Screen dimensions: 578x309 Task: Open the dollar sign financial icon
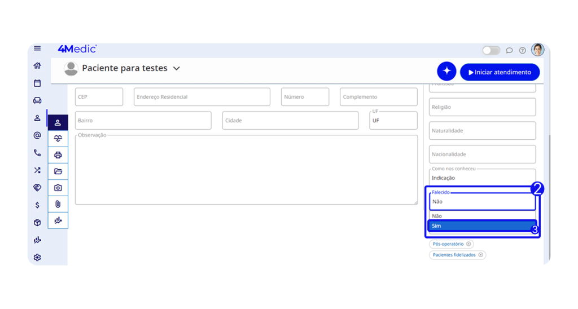click(37, 205)
